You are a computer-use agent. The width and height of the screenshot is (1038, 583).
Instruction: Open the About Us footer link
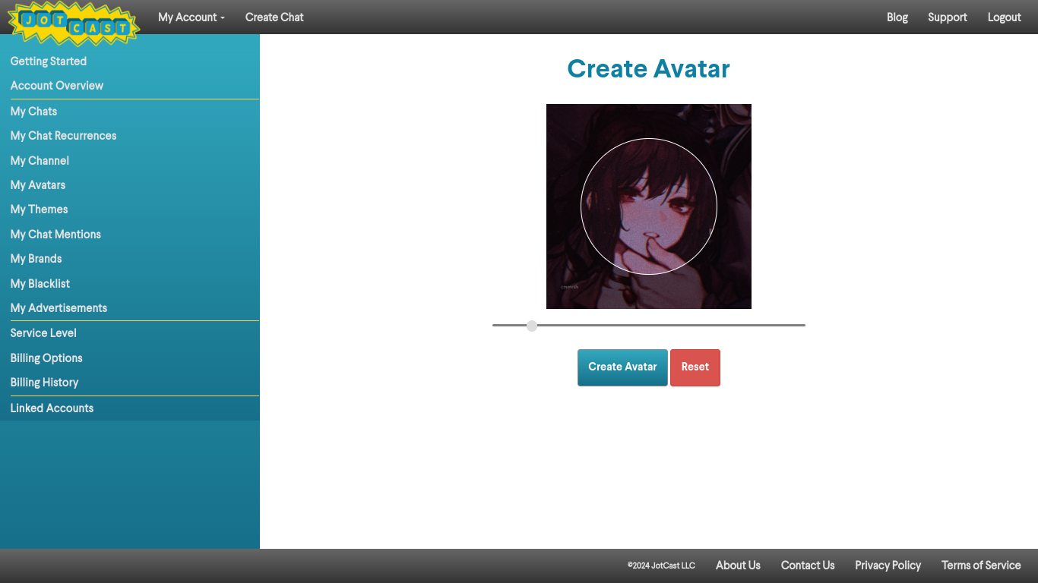[x=738, y=565]
